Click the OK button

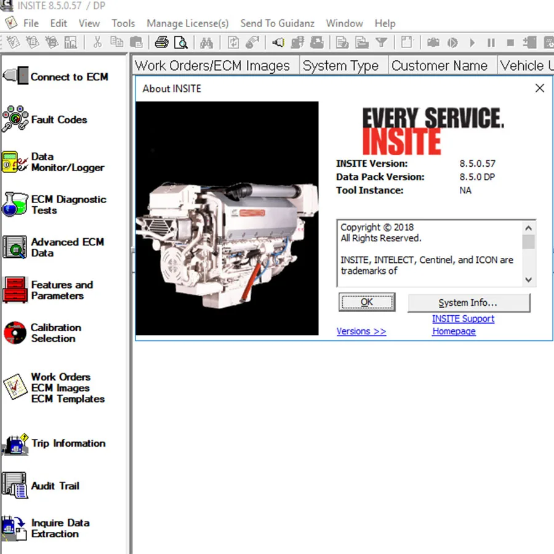coord(367,302)
